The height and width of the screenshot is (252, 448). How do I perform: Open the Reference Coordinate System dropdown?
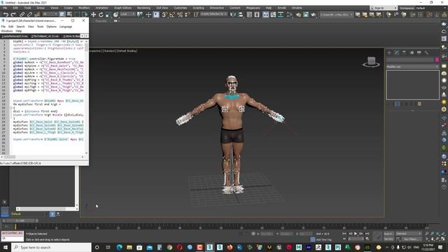(x=127, y=14)
